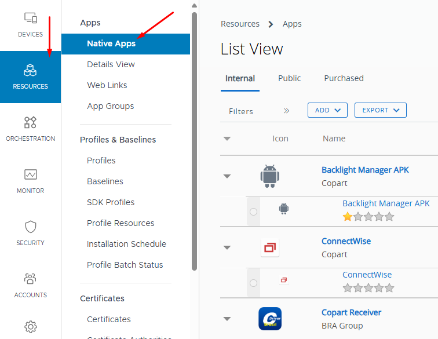Click the sidebar scrollbar up arrow
This screenshot has width=438, height=339.
point(195,6)
